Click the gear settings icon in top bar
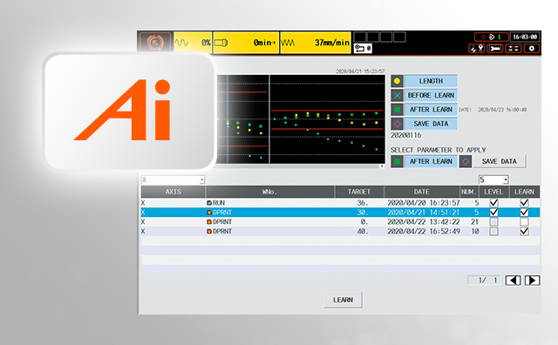The width and height of the screenshot is (558, 345). [x=532, y=49]
